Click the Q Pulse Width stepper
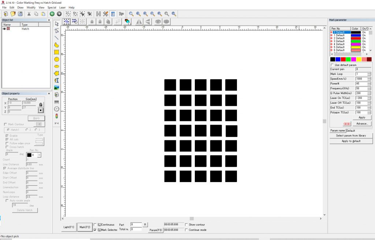Screen dimensions: 375x240 (x=369, y=93)
